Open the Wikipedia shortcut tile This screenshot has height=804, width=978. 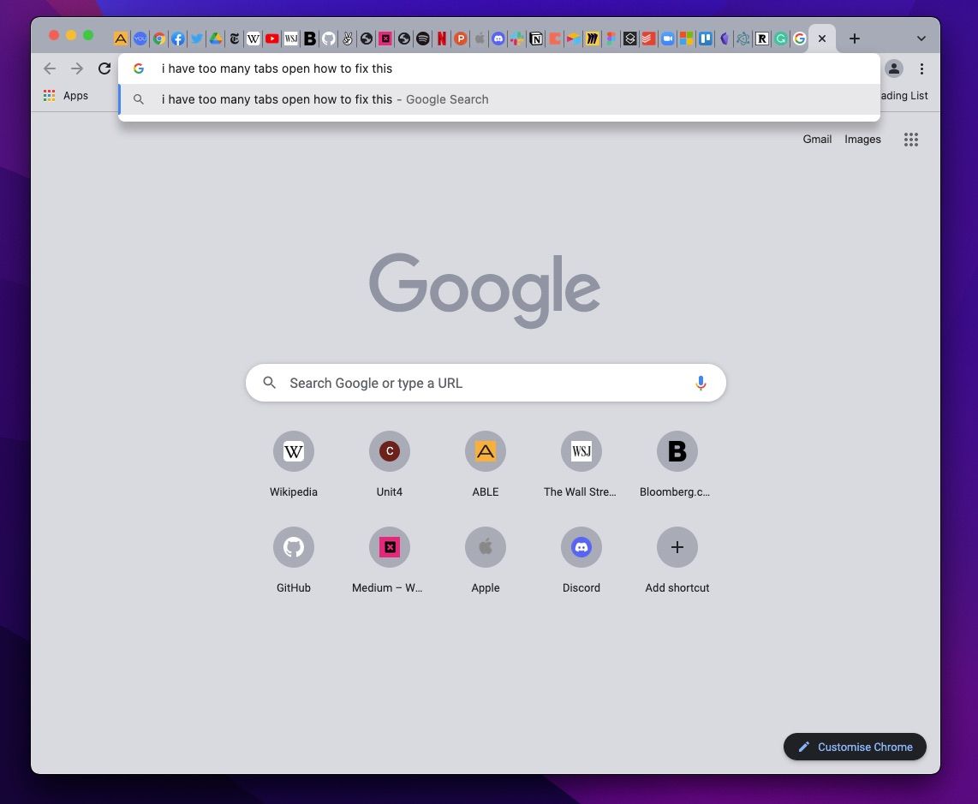click(x=293, y=465)
